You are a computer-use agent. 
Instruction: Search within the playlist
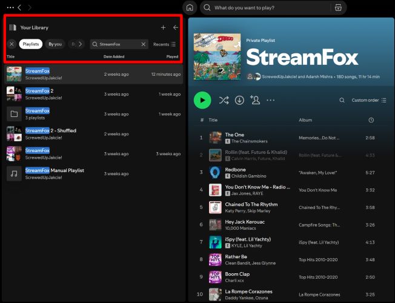(x=342, y=100)
